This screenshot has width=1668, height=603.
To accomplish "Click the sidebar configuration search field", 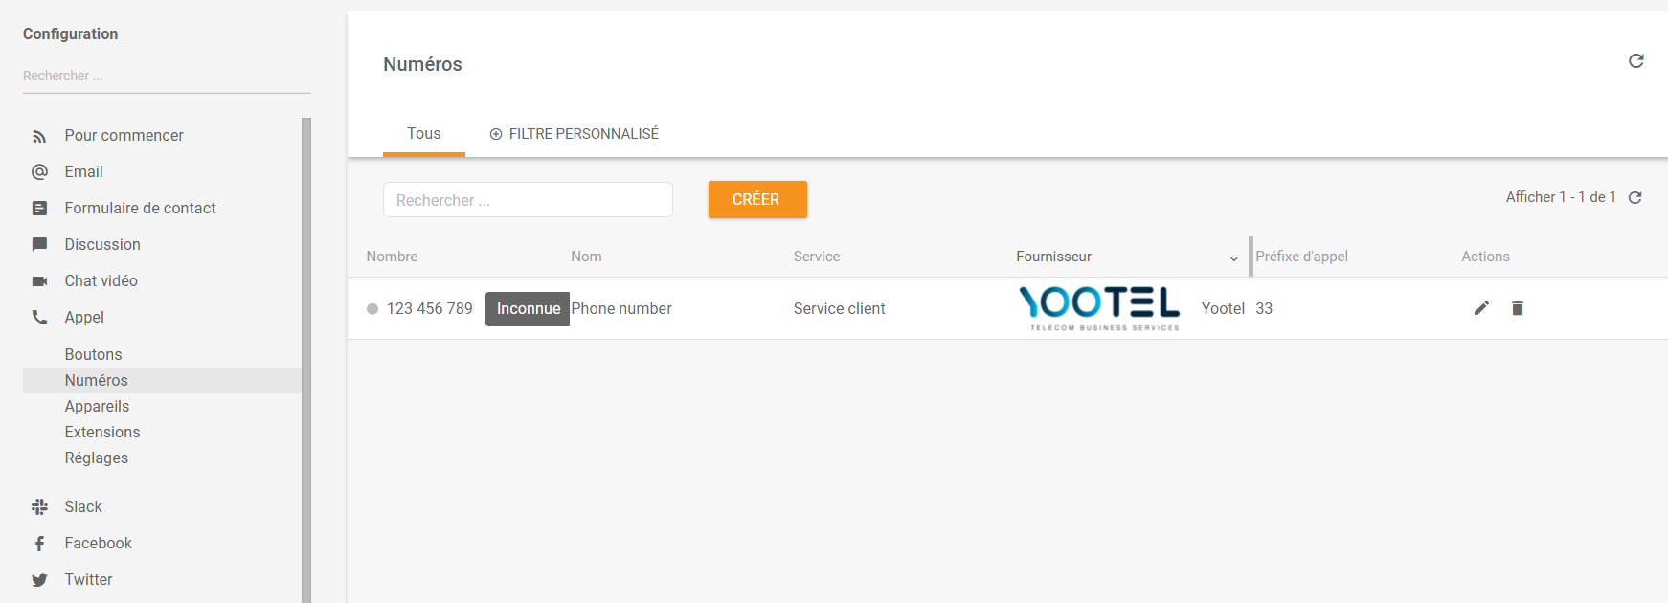I will click(x=167, y=76).
